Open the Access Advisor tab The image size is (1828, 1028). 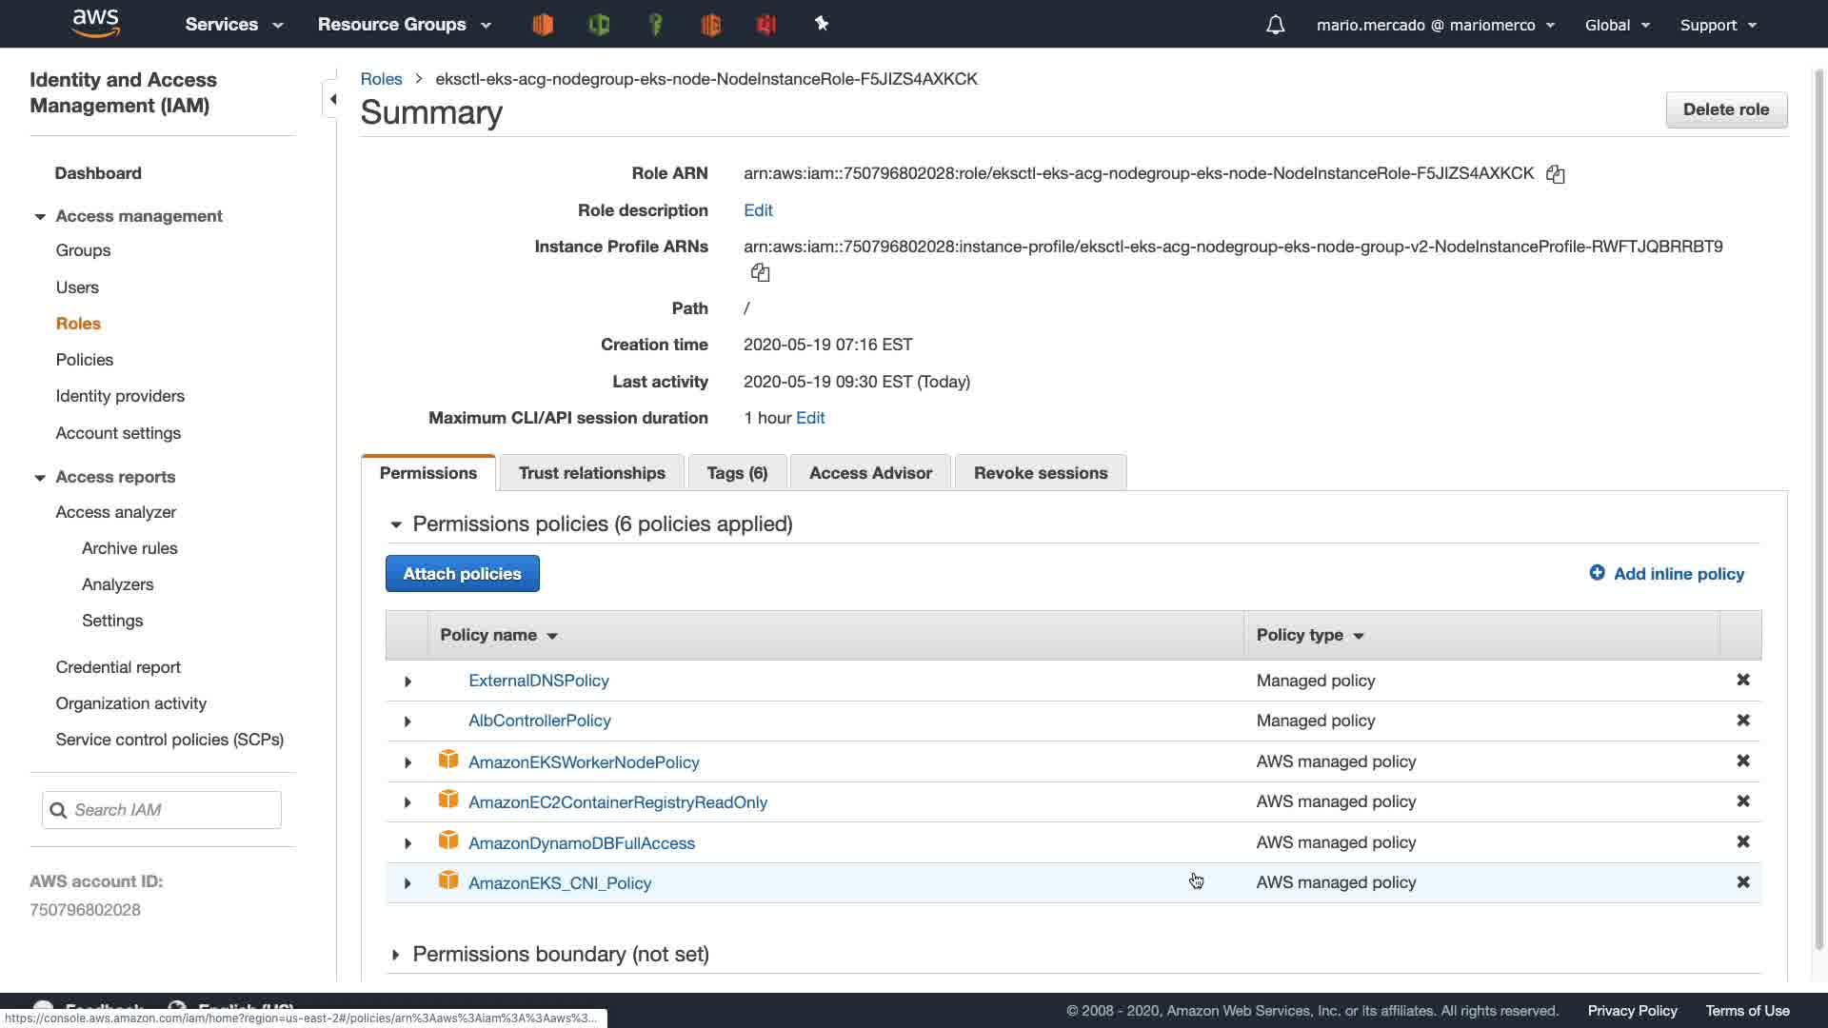[x=869, y=473]
